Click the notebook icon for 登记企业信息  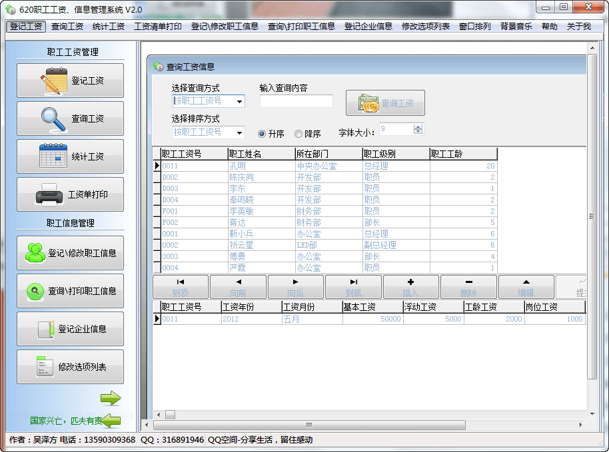pos(46,330)
